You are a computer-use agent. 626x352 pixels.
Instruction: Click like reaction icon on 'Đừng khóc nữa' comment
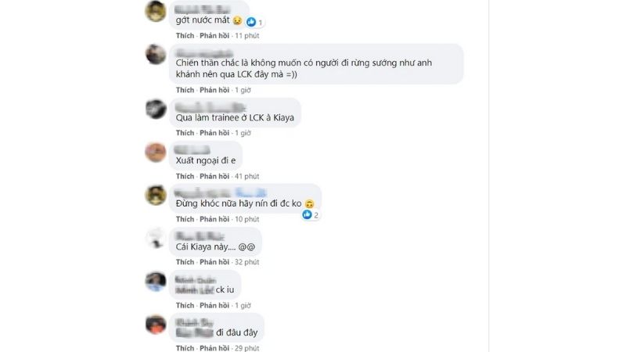(307, 214)
